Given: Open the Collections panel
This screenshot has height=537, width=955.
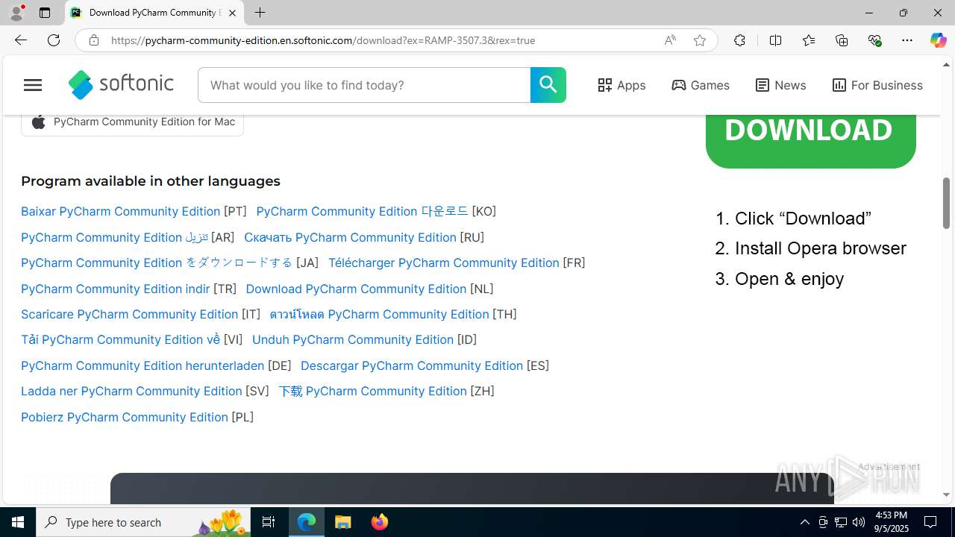Looking at the screenshot, I should 842,40.
